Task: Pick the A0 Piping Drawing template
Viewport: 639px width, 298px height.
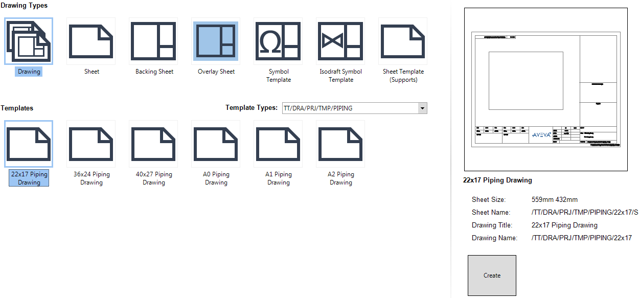Action: (x=216, y=144)
